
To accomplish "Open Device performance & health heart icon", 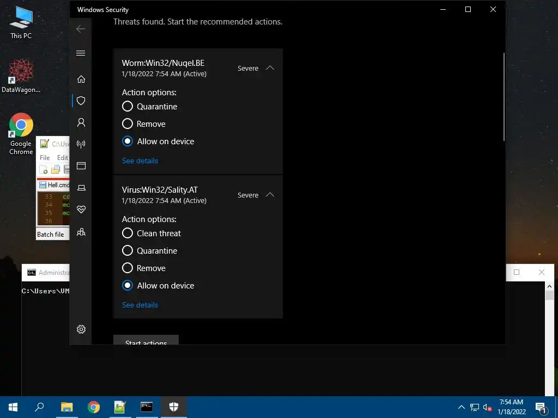I will point(81,210).
